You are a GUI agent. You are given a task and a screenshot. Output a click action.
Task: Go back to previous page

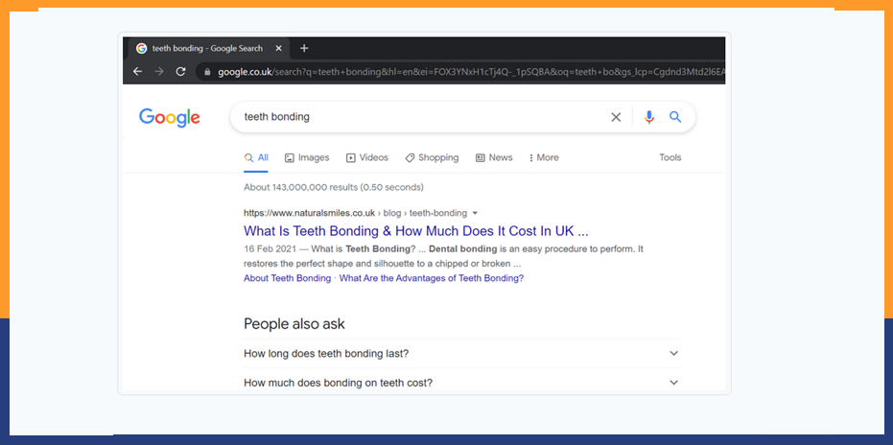pyautogui.click(x=137, y=71)
